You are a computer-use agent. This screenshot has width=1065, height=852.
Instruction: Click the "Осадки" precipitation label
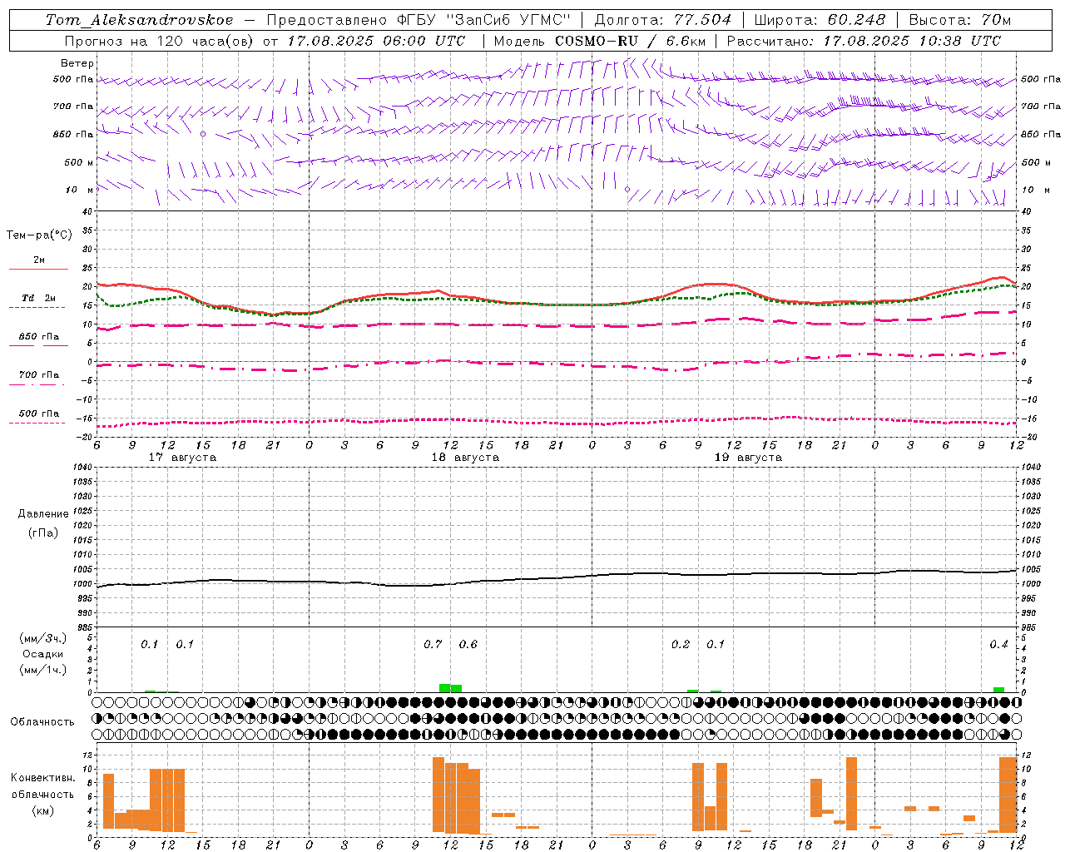coord(42,654)
